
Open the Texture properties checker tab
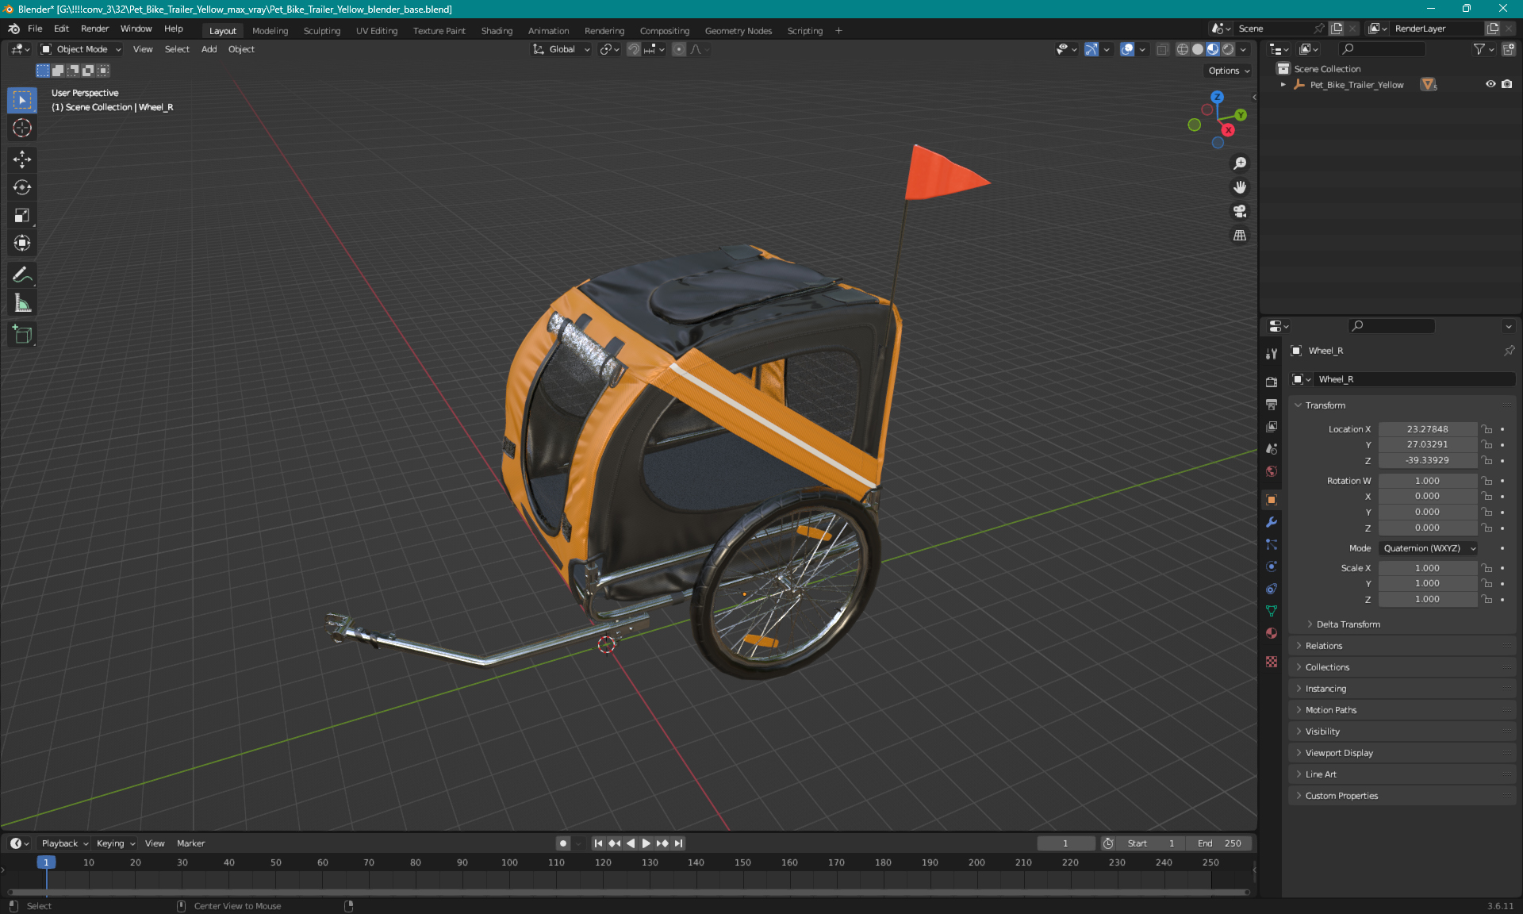click(x=1272, y=662)
